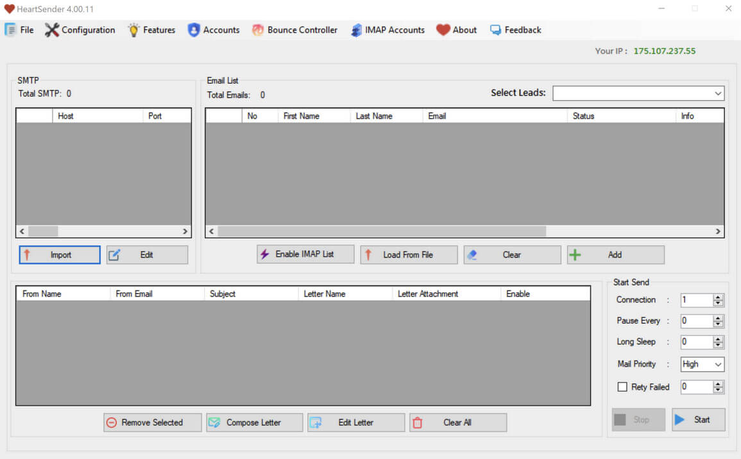The image size is (741, 459).
Task: Expand the Mail Priority dropdown
Action: tap(718, 364)
